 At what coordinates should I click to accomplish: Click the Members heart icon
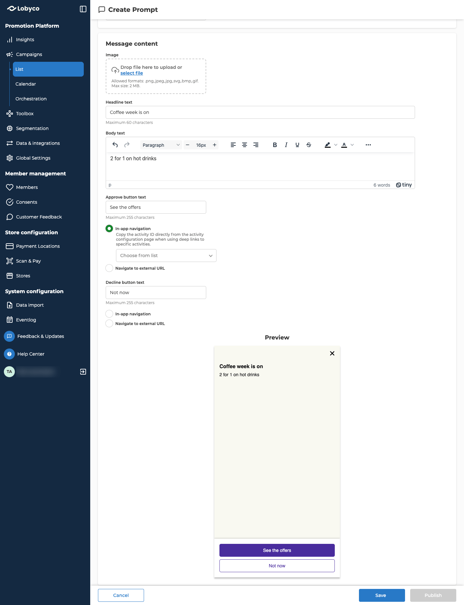point(10,187)
